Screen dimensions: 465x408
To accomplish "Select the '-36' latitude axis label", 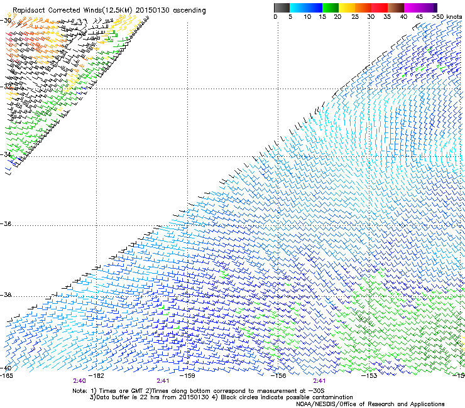I will tap(6, 223).
